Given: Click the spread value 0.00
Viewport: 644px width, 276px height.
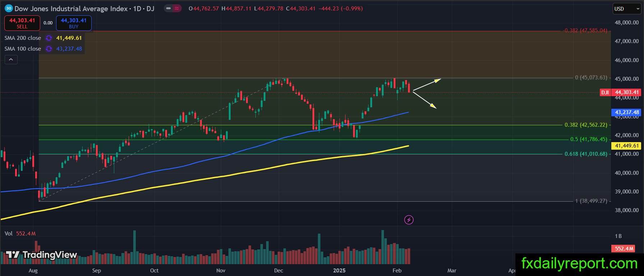Looking at the screenshot, I should 48,23.
